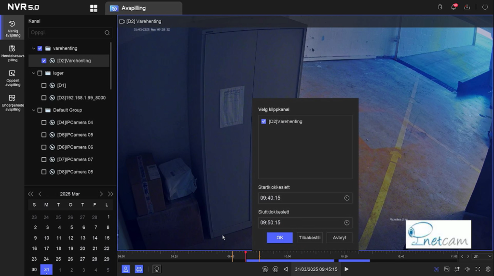This screenshot has height=276, width=494.
Task: Open playback settings gear icon
Action: click(488, 269)
